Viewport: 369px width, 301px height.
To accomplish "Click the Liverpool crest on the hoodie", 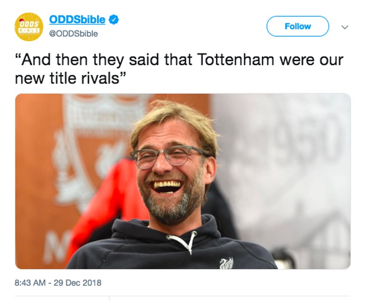I will coord(226,263).
